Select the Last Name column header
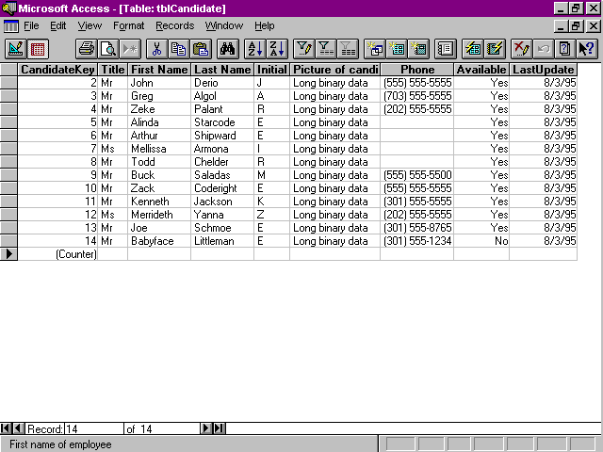This screenshot has height=452, width=603. (x=222, y=70)
